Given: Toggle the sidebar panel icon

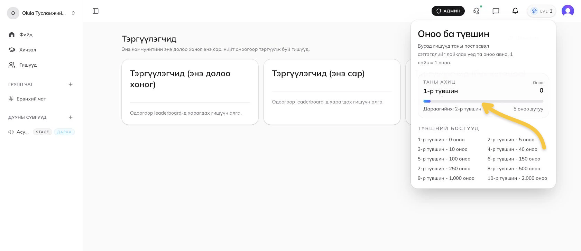Looking at the screenshot, I should coord(96,11).
